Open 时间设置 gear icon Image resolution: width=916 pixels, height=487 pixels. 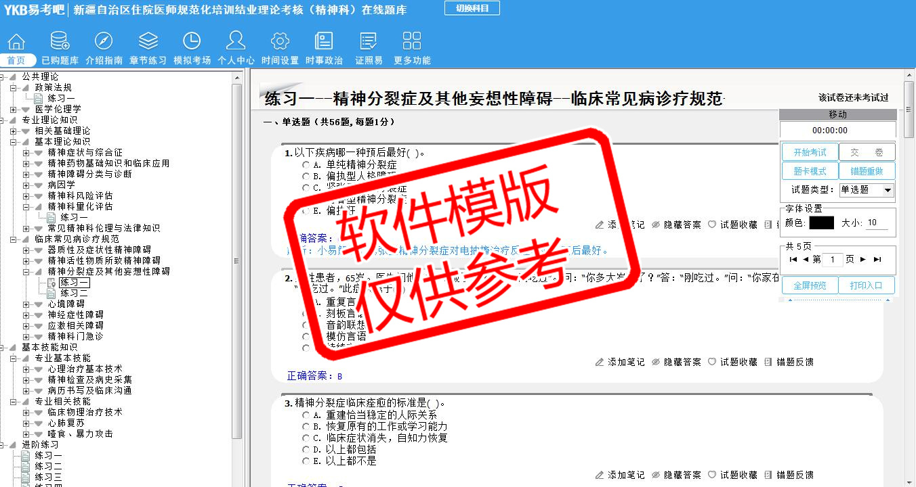click(x=280, y=42)
